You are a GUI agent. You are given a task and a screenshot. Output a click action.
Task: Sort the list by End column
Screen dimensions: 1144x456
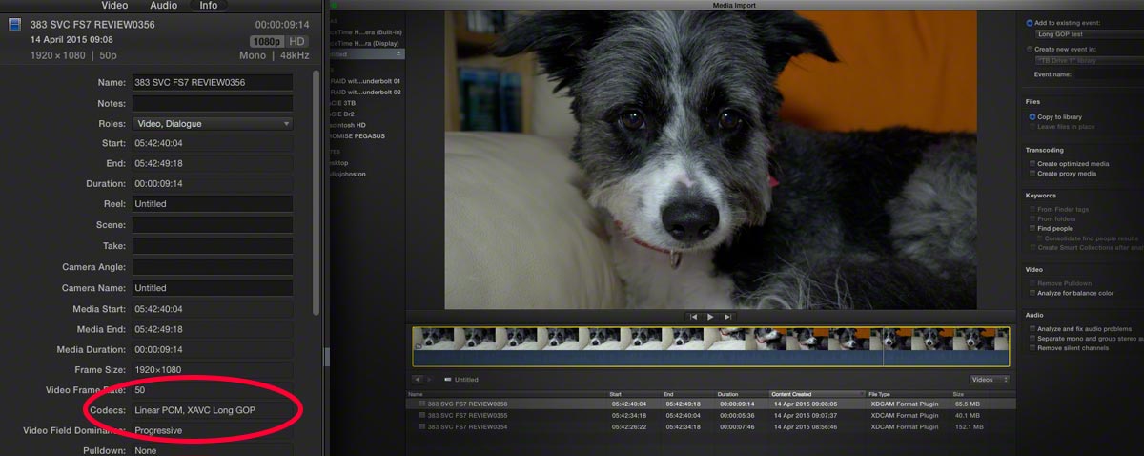[x=688, y=394]
